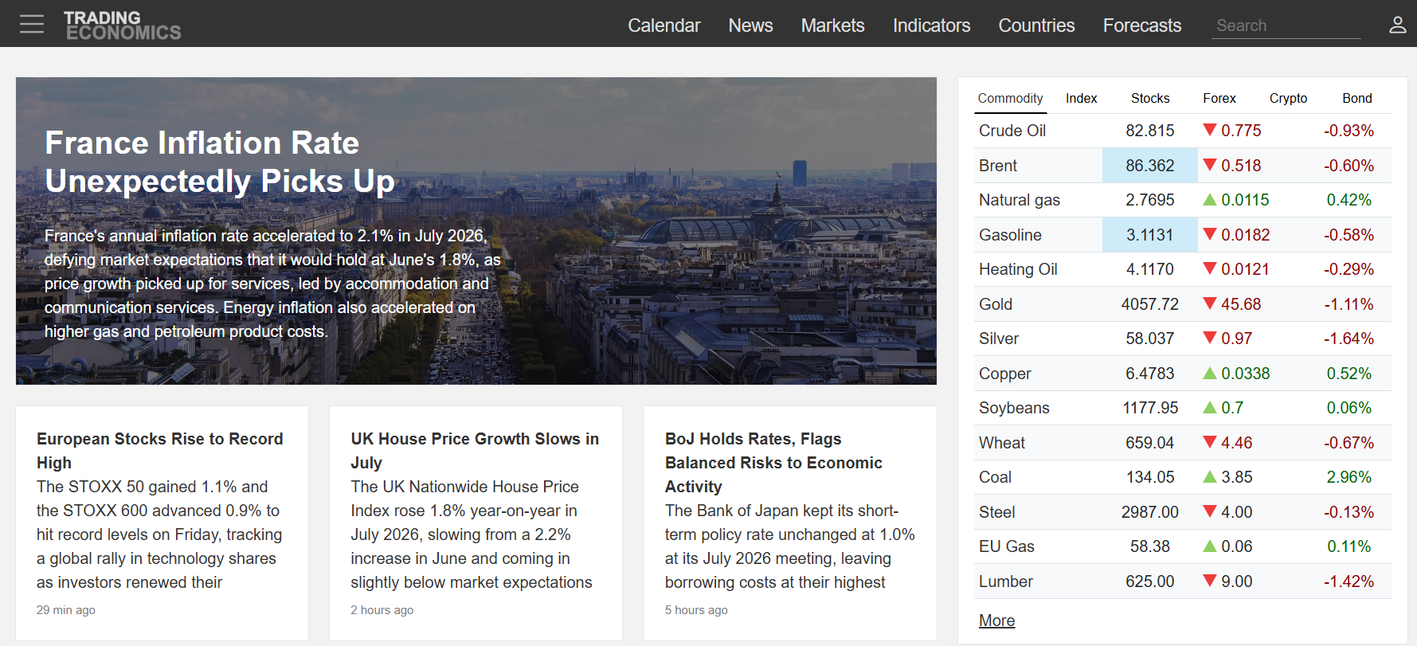
Task: Click the highlighted Gasoline price 3.1131
Action: point(1150,235)
